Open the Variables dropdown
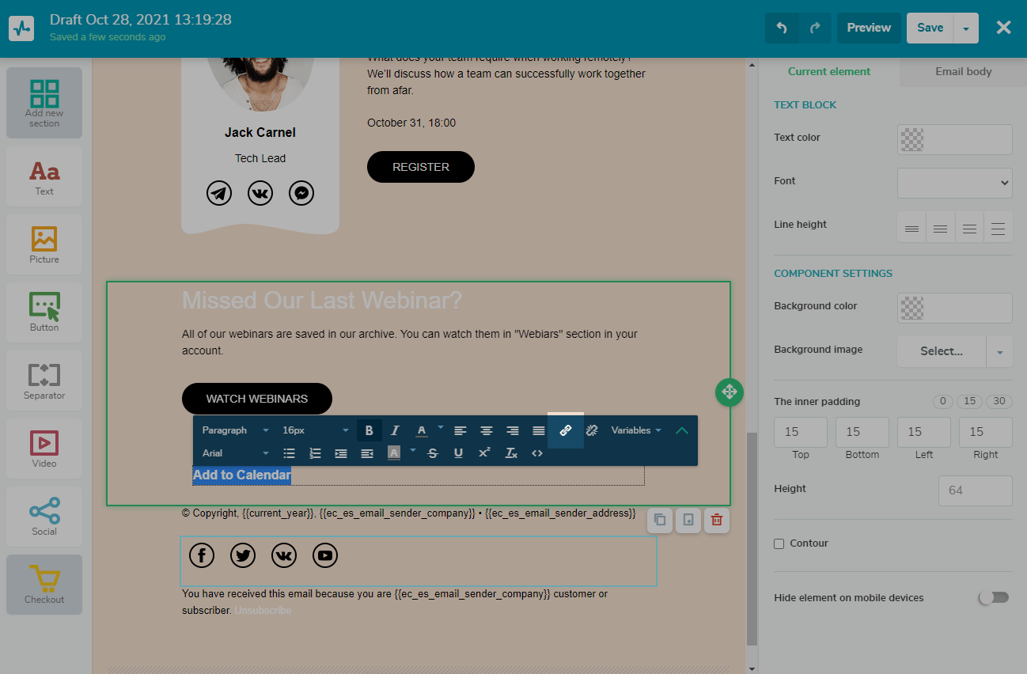 pyautogui.click(x=636, y=430)
